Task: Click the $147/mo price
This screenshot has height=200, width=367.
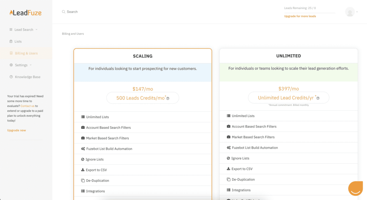Action: 143,89
